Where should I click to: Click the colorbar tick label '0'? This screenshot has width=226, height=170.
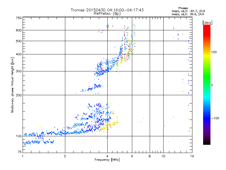(212, 85)
